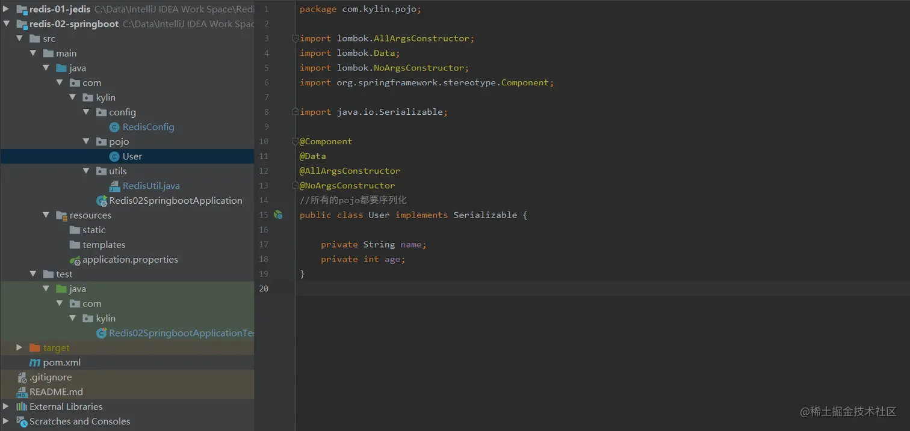The image size is (910, 431).
Task: Open Redis02SpringbootApplicationTests in test tree
Action: pos(181,333)
